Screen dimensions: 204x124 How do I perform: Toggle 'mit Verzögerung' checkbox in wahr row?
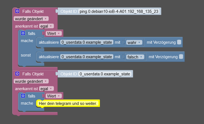[179, 42]
